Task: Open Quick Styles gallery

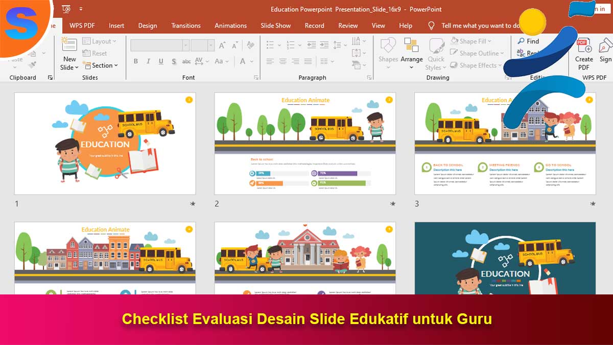Action: click(436, 54)
